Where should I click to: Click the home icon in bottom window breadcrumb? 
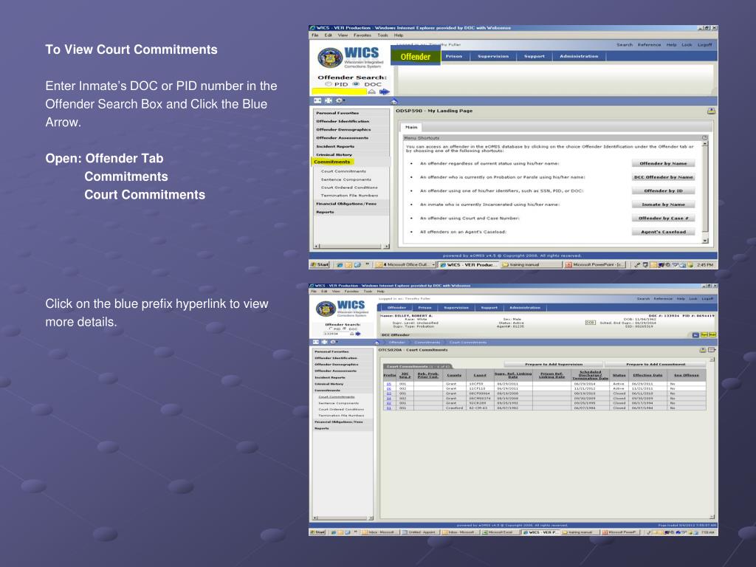(x=377, y=343)
